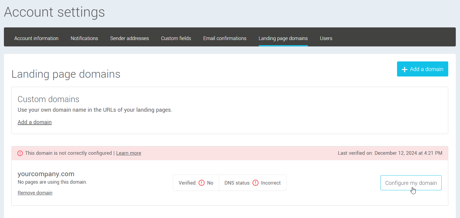The image size is (460, 218).
Task: Switch to the Custom fields tab
Action: pyautogui.click(x=176, y=38)
